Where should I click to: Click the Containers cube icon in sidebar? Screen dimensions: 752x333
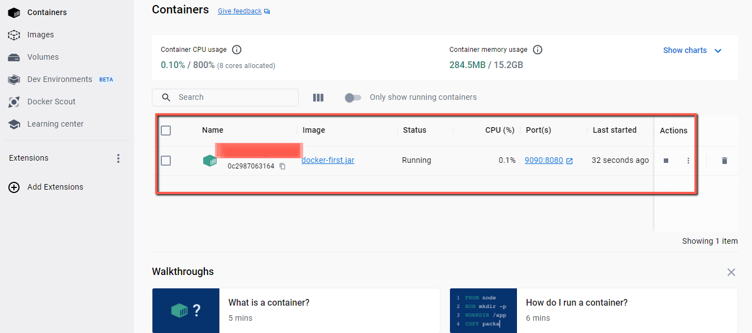click(x=14, y=12)
